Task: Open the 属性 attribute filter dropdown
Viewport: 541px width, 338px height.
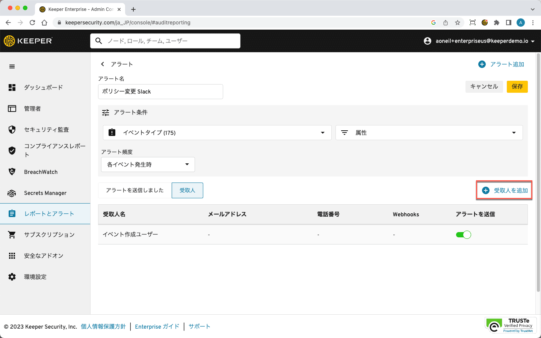Action: pyautogui.click(x=429, y=133)
